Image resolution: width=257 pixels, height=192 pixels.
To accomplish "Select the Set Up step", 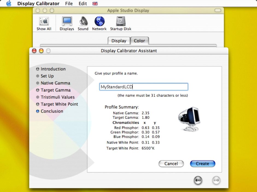I will (45, 76).
